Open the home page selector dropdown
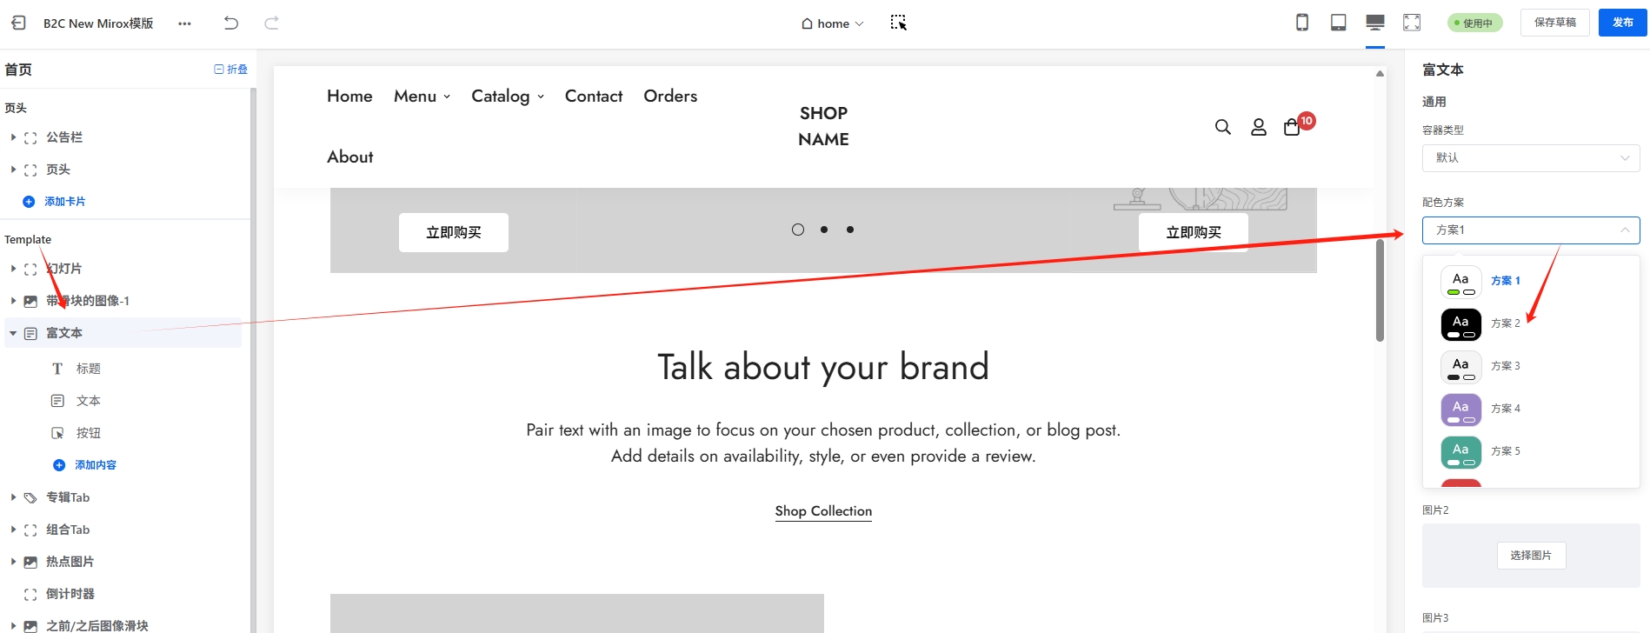The width and height of the screenshot is (1650, 633). 832,23
